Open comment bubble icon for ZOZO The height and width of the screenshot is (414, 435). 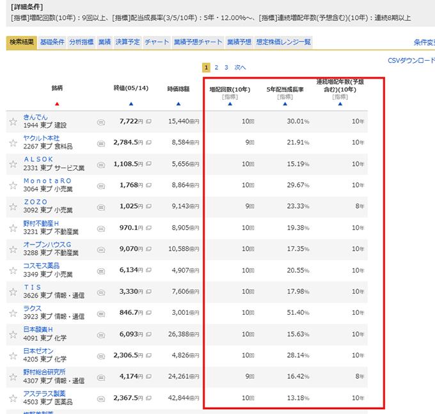[101, 207]
